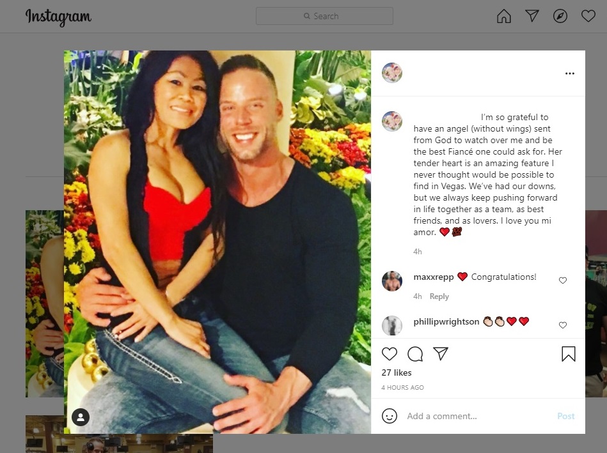Open maxxrepp's profile from username
This screenshot has width=607, height=453.
(x=433, y=277)
